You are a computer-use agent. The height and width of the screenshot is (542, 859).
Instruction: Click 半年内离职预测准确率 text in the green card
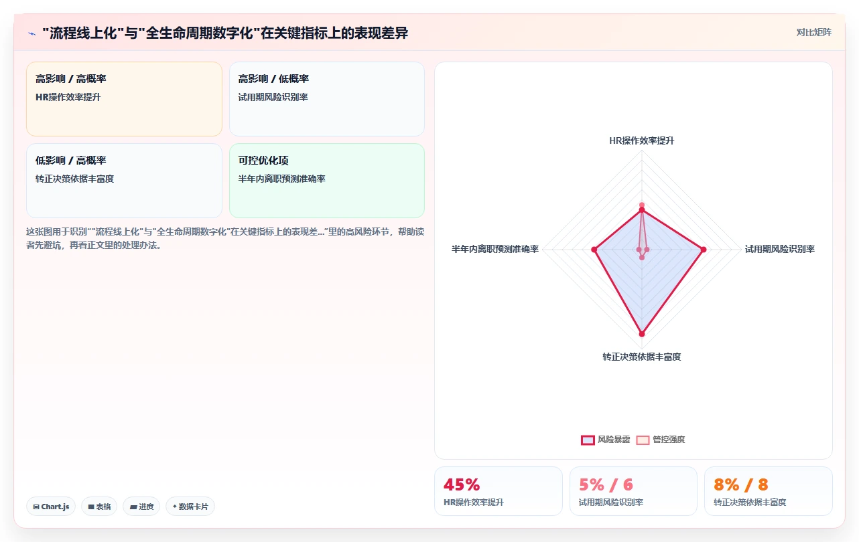click(x=282, y=179)
